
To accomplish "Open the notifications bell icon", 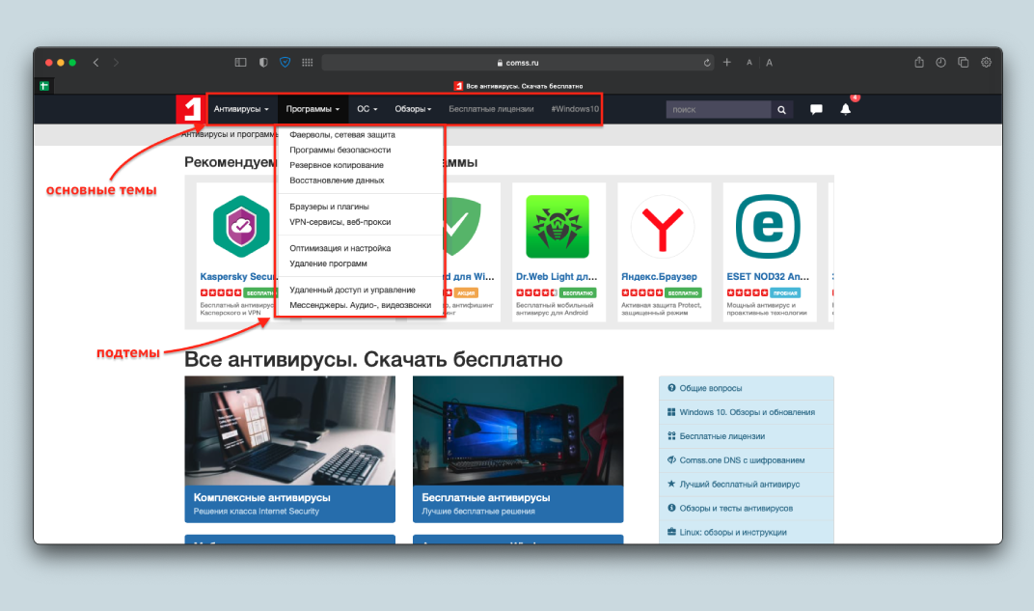I will (x=845, y=109).
